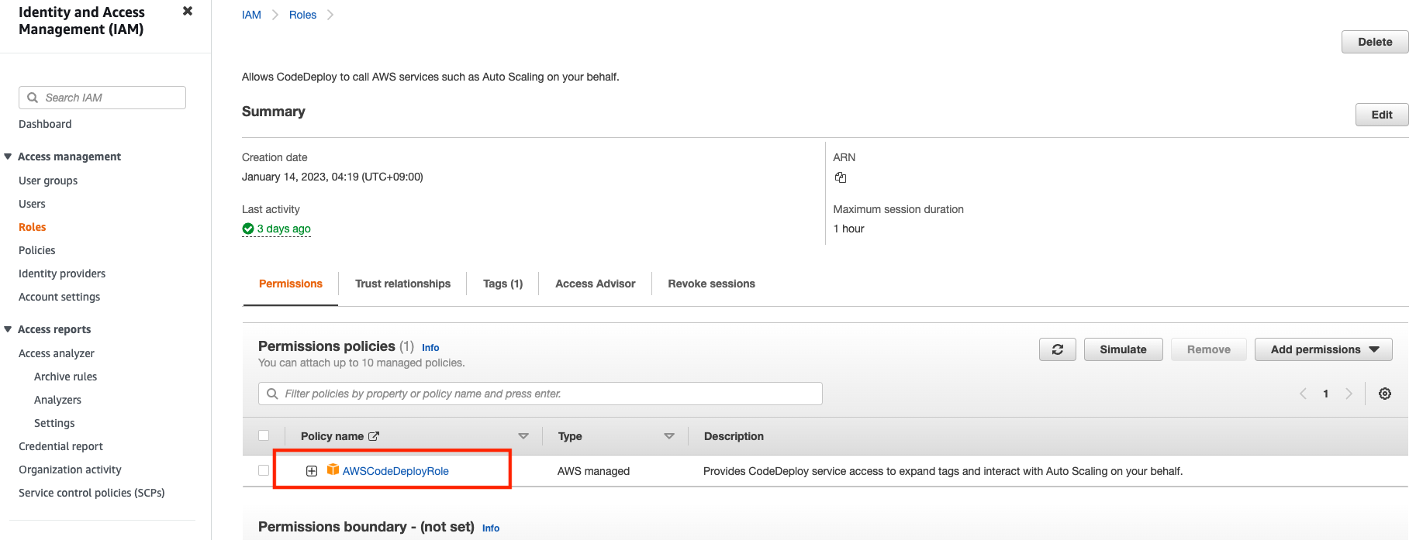Open the Tags (1) tab
The image size is (1416, 540).
503,284
